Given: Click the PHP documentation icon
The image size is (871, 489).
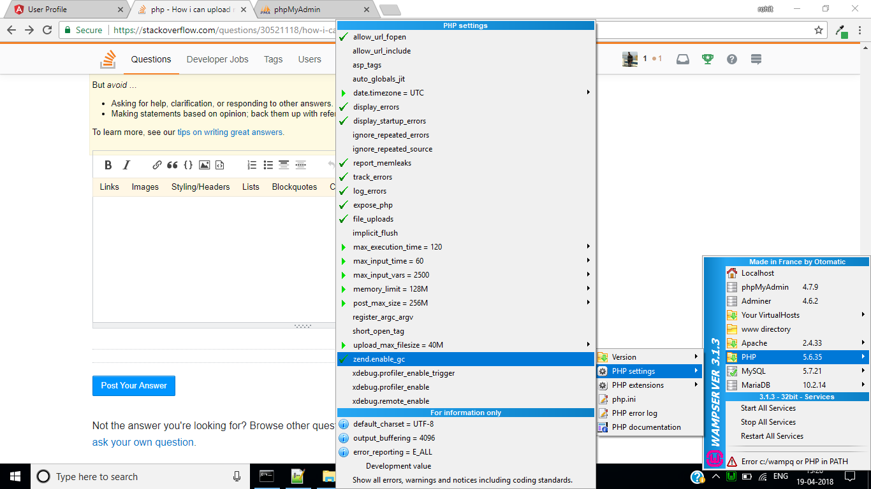Looking at the screenshot, I should [603, 427].
